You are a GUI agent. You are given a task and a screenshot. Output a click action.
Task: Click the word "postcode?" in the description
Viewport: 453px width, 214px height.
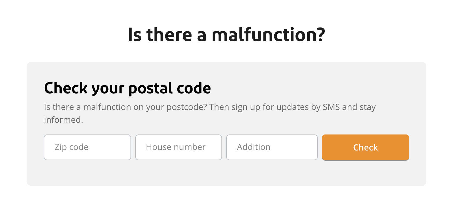[x=187, y=107]
